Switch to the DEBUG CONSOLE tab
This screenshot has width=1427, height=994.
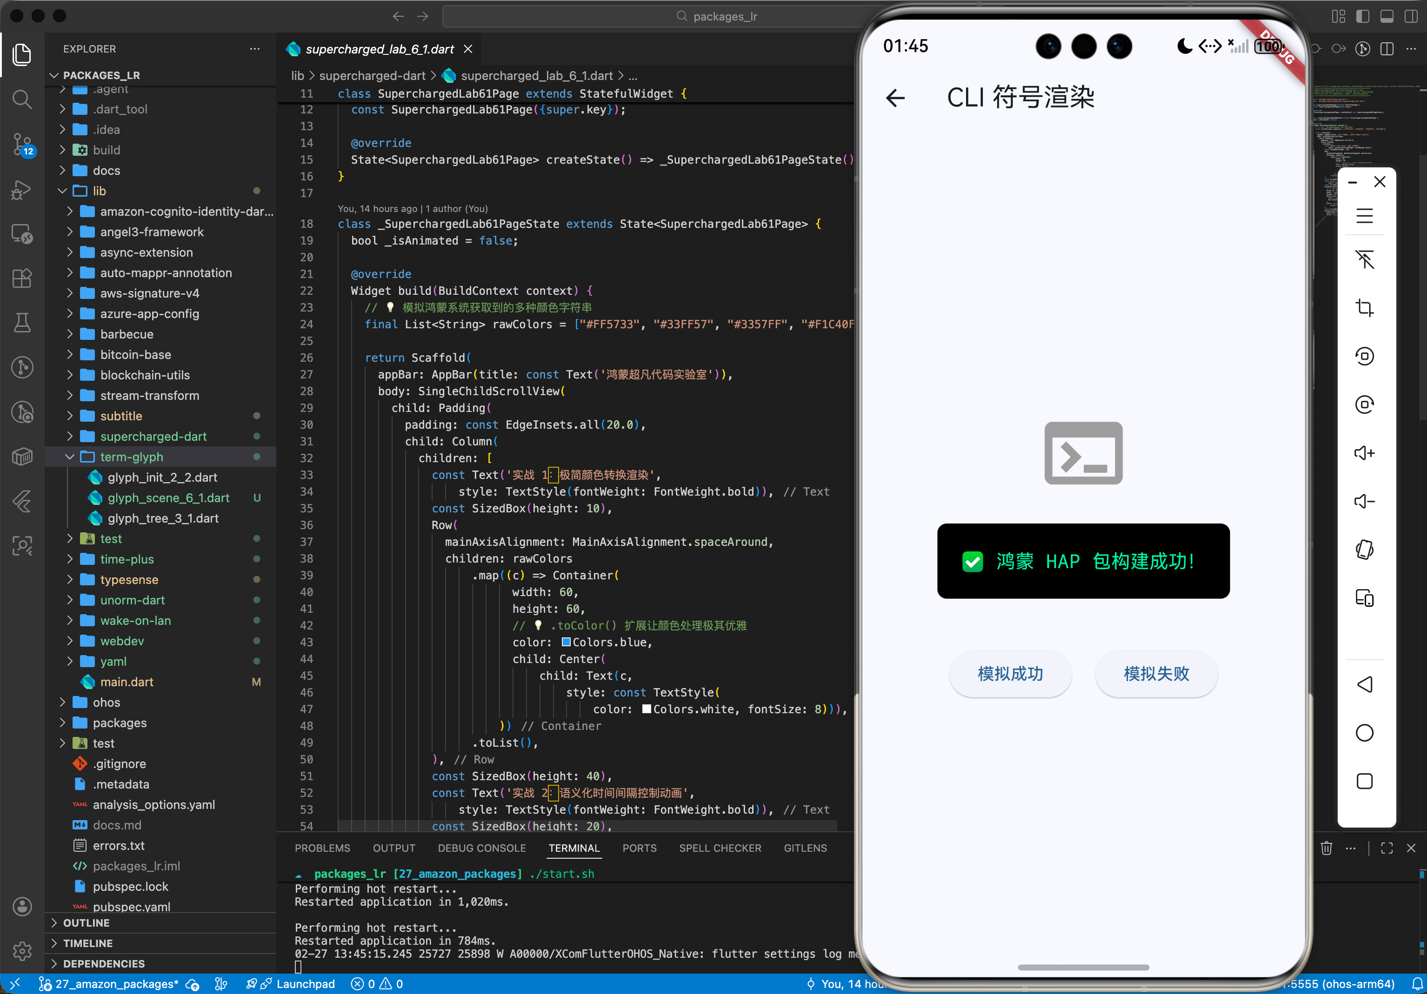pos(481,848)
